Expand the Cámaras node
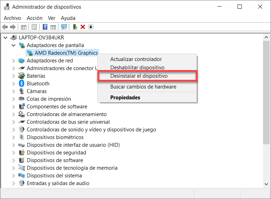Viewport: 271px width, 199px height. pos(14,91)
